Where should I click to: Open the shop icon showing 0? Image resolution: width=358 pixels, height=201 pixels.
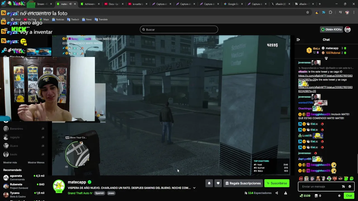tap(318, 196)
